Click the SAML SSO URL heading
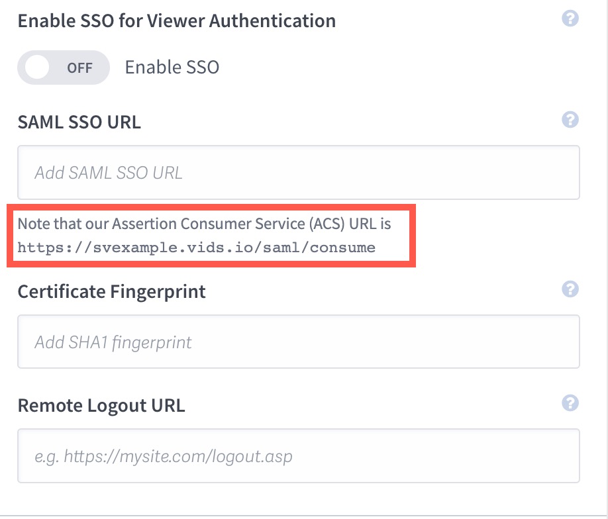Screen dimensions: 608x519 79,122
